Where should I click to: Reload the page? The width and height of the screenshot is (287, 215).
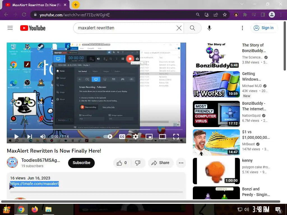(24, 15)
